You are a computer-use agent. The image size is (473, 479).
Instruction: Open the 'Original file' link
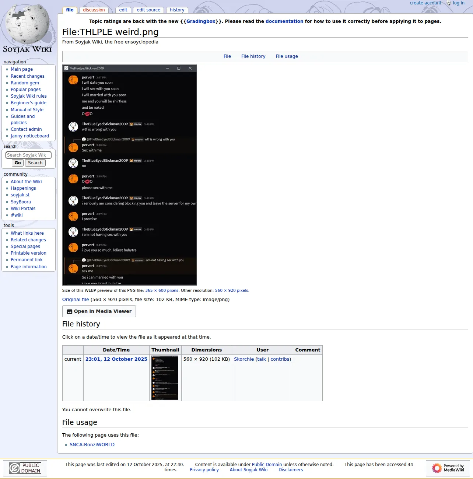pyautogui.click(x=76, y=300)
